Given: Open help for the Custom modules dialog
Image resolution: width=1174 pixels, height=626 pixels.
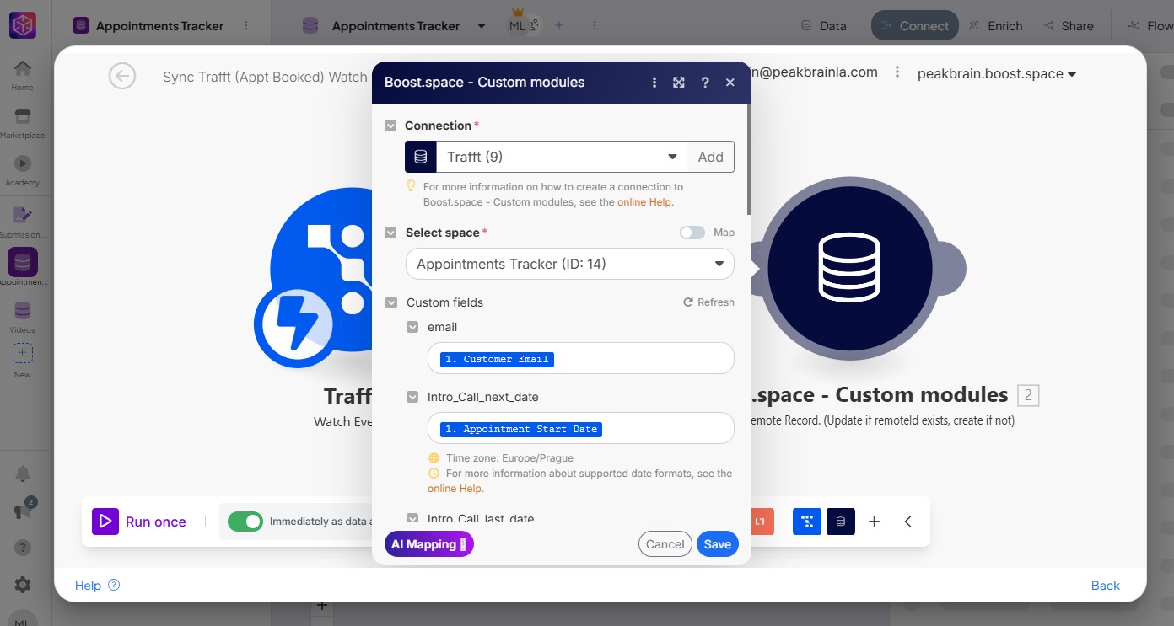Looking at the screenshot, I should (705, 83).
